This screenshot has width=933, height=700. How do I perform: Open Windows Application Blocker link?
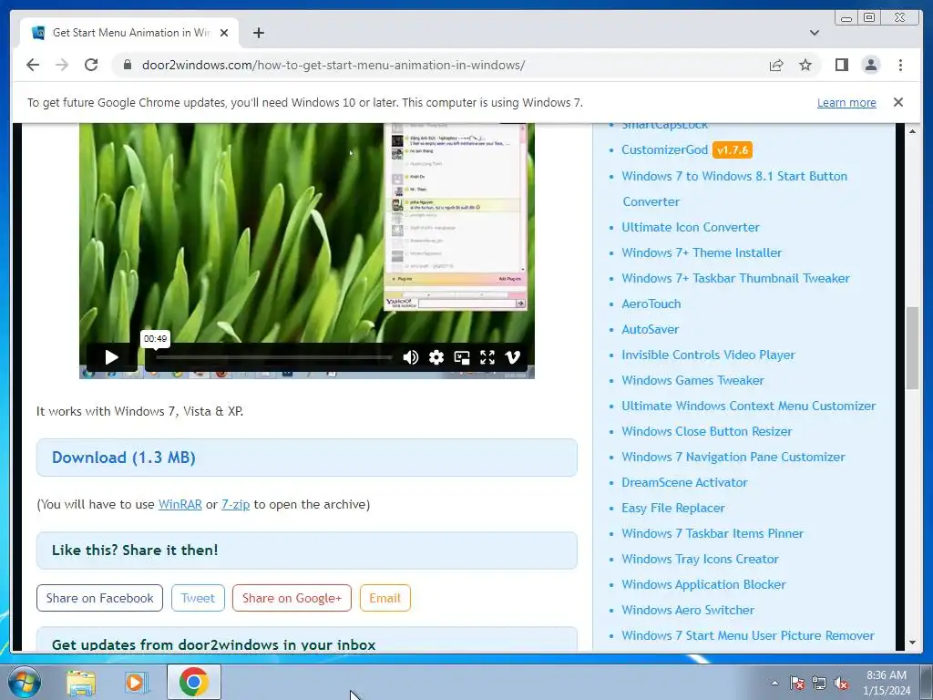coord(703,585)
